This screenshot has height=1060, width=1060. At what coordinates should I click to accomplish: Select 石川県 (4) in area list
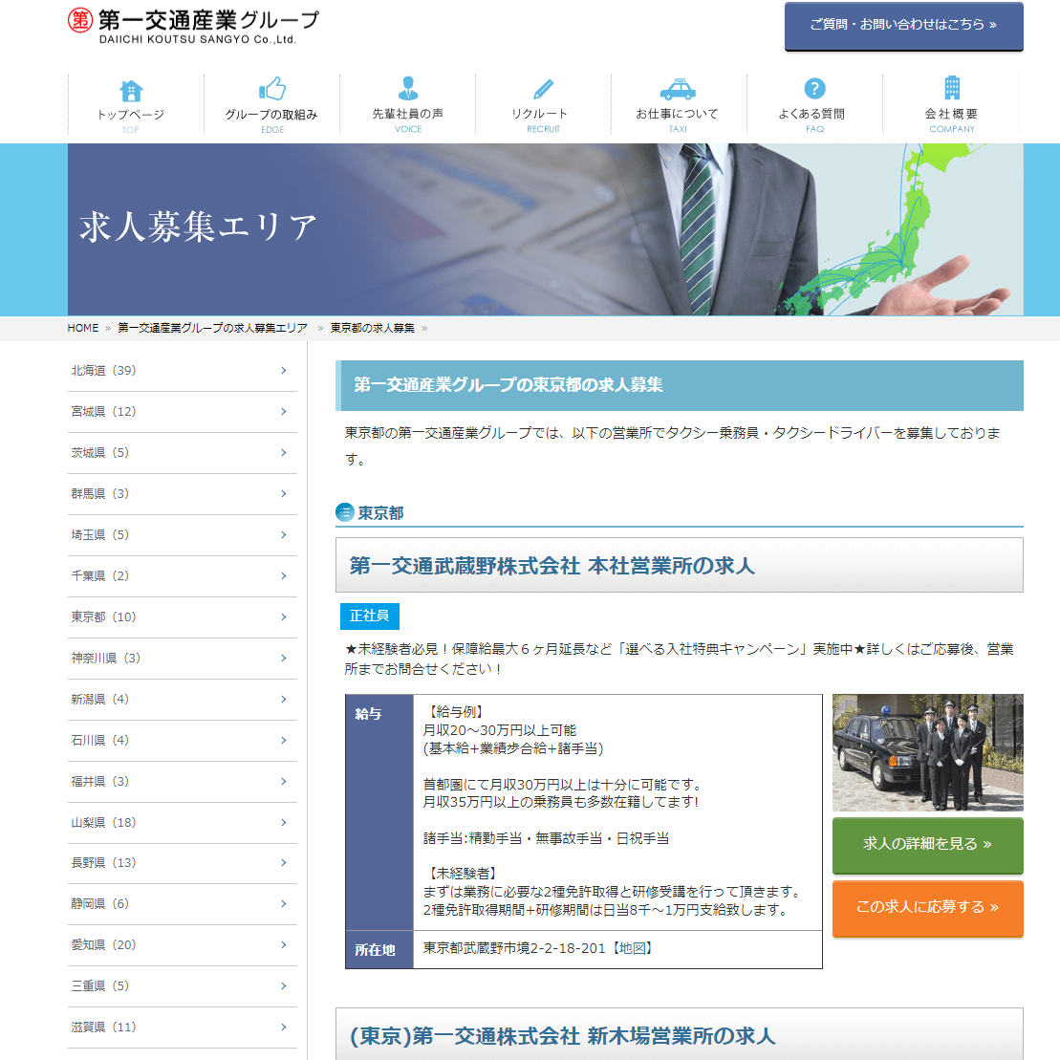pyautogui.click(x=183, y=741)
